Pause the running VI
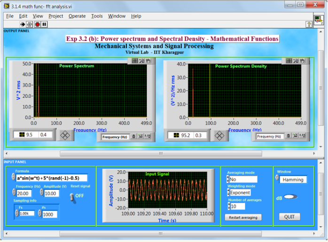Screen dimensions: 328x242 tap(44, 24)
